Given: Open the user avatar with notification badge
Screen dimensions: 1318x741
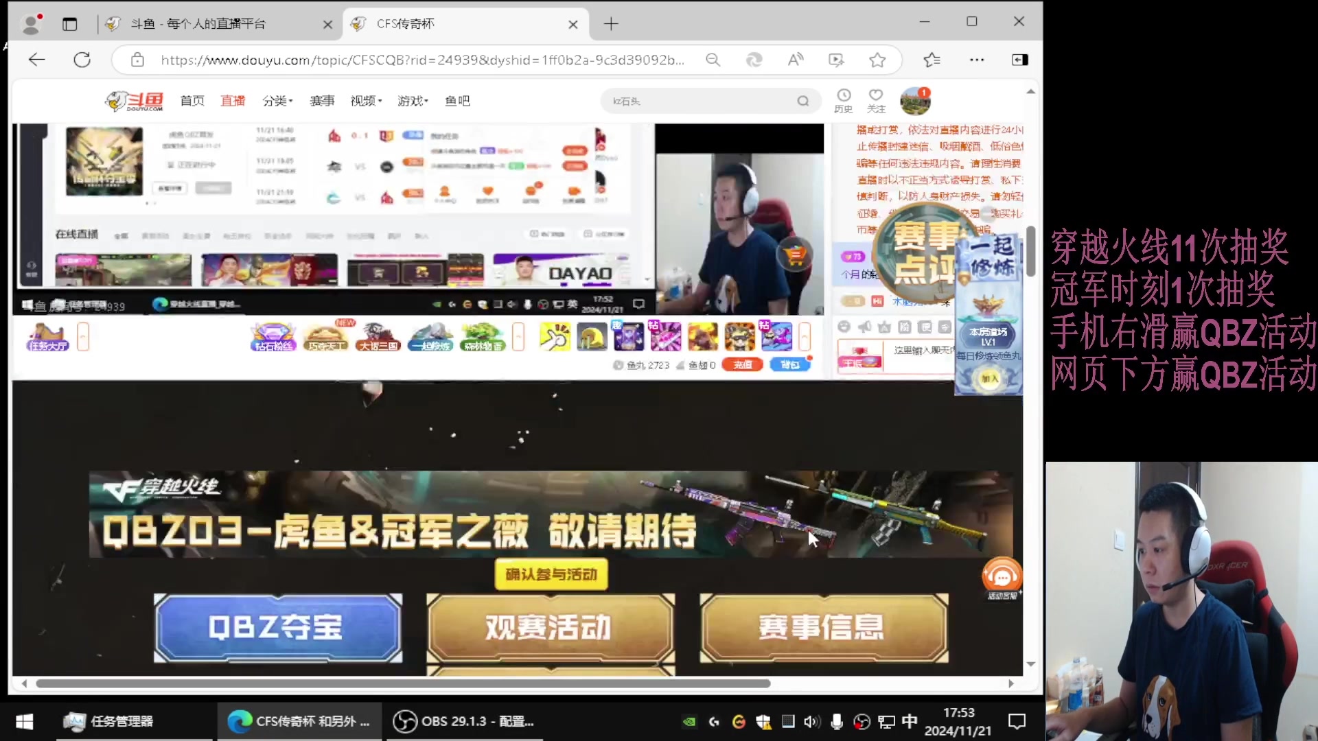Looking at the screenshot, I should coord(915,101).
